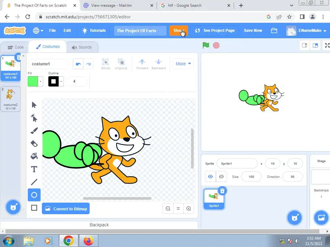Select the Reshape tool
This screenshot has width=330, height=247.
[x=34, y=118]
